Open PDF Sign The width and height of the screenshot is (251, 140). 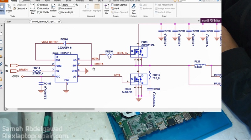pos(134,9)
